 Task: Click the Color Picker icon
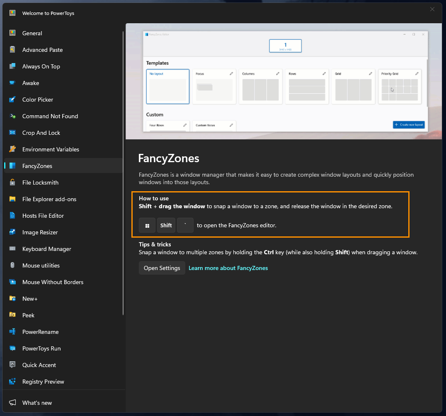click(12, 99)
